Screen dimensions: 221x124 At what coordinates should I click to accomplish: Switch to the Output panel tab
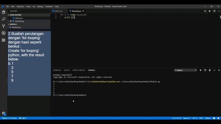[67, 70]
